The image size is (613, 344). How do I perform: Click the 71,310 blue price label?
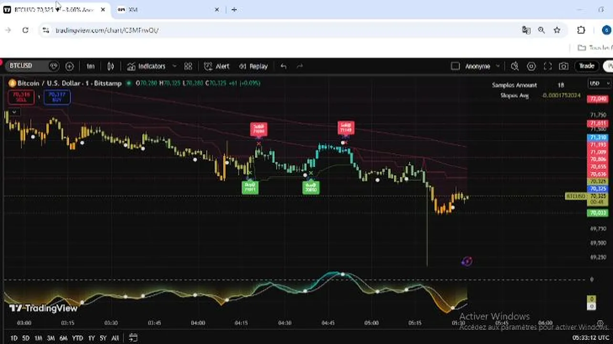tap(598, 137)
